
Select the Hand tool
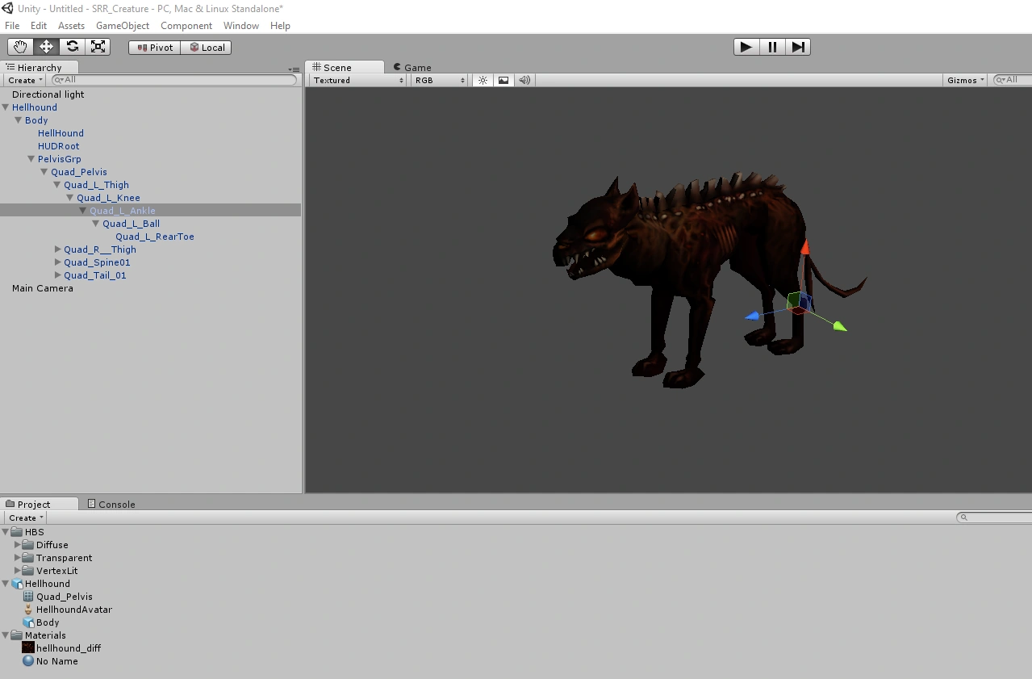[20, 47]
